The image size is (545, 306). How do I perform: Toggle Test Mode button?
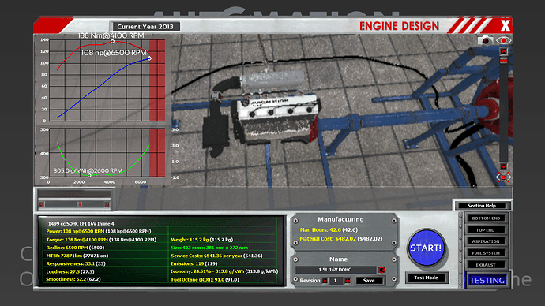point(426,278)
